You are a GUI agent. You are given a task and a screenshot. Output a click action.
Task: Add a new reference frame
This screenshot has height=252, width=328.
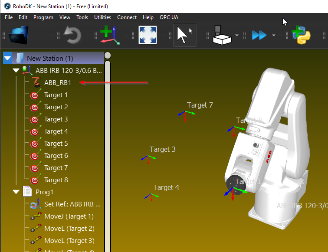[x=110, y=35]
